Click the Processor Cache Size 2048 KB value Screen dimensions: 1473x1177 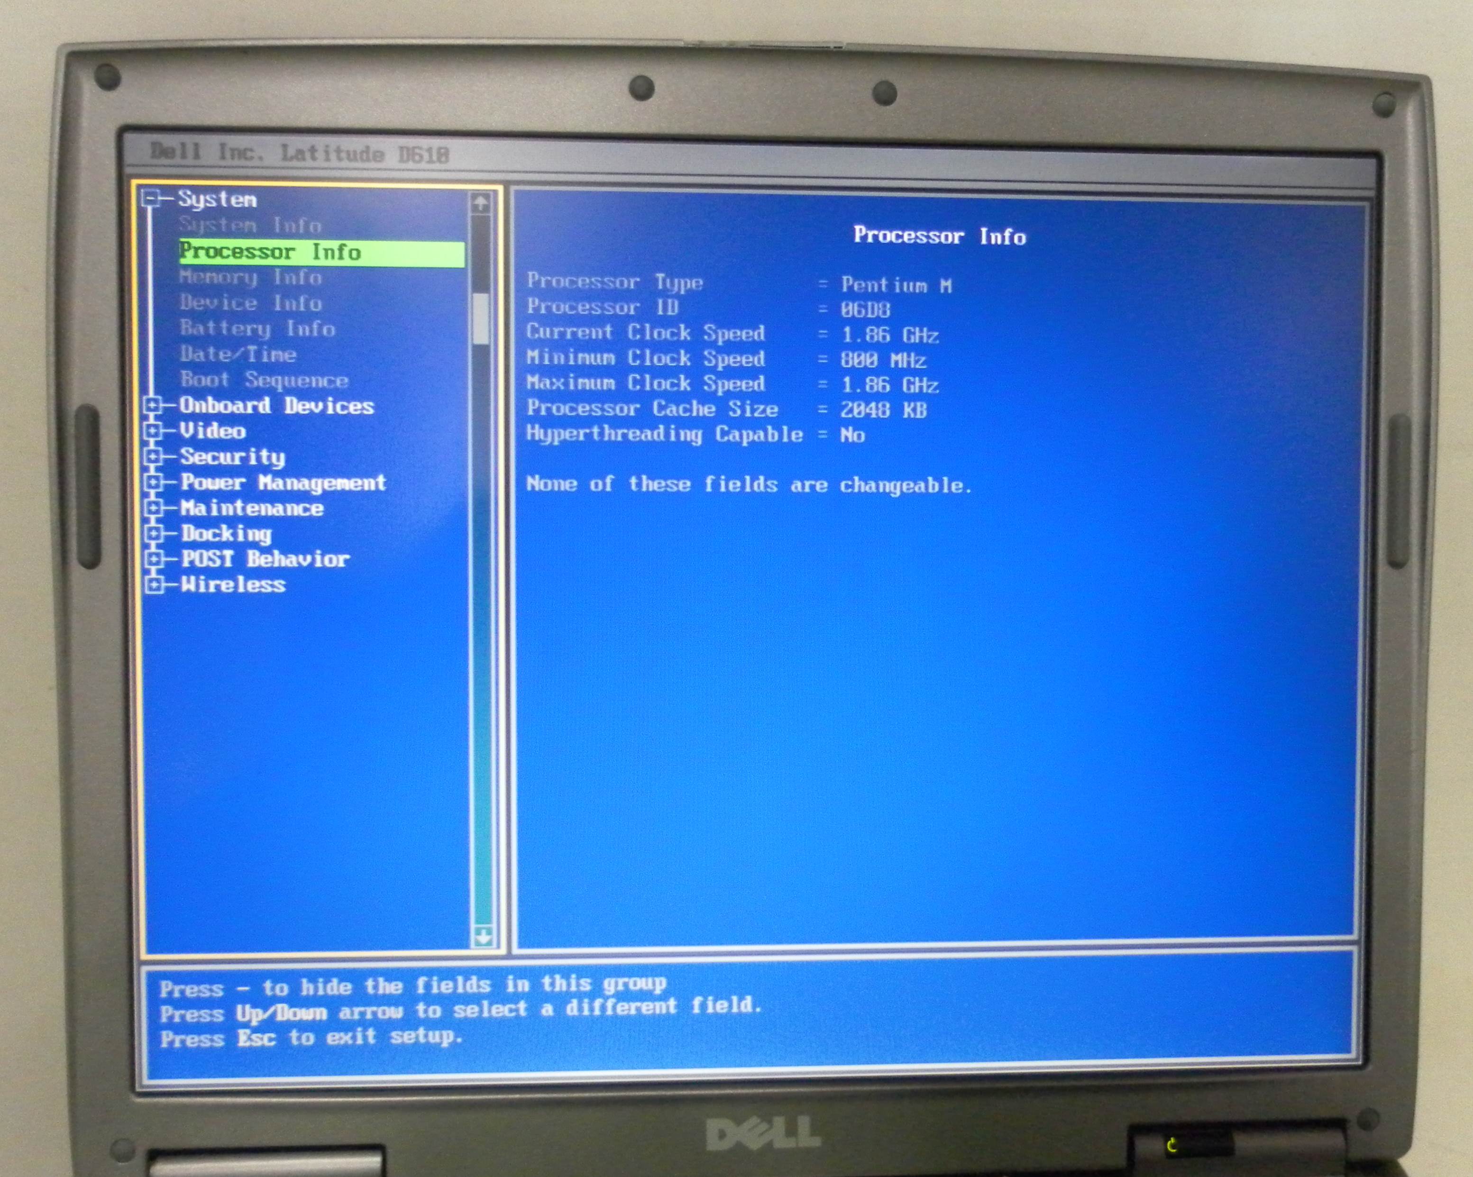[883, 410]
